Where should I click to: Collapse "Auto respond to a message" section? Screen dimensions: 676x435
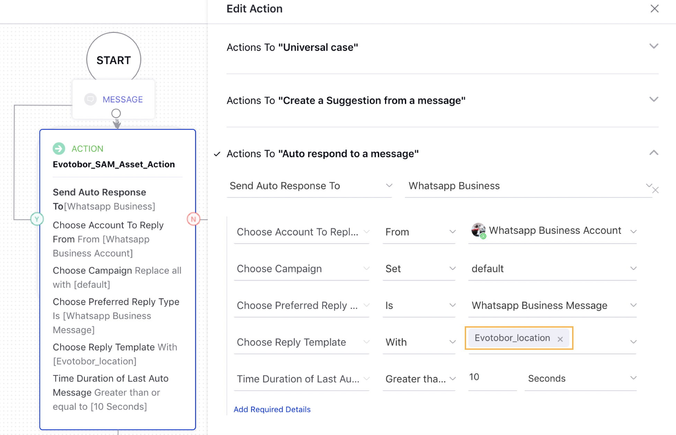(653, 153)
